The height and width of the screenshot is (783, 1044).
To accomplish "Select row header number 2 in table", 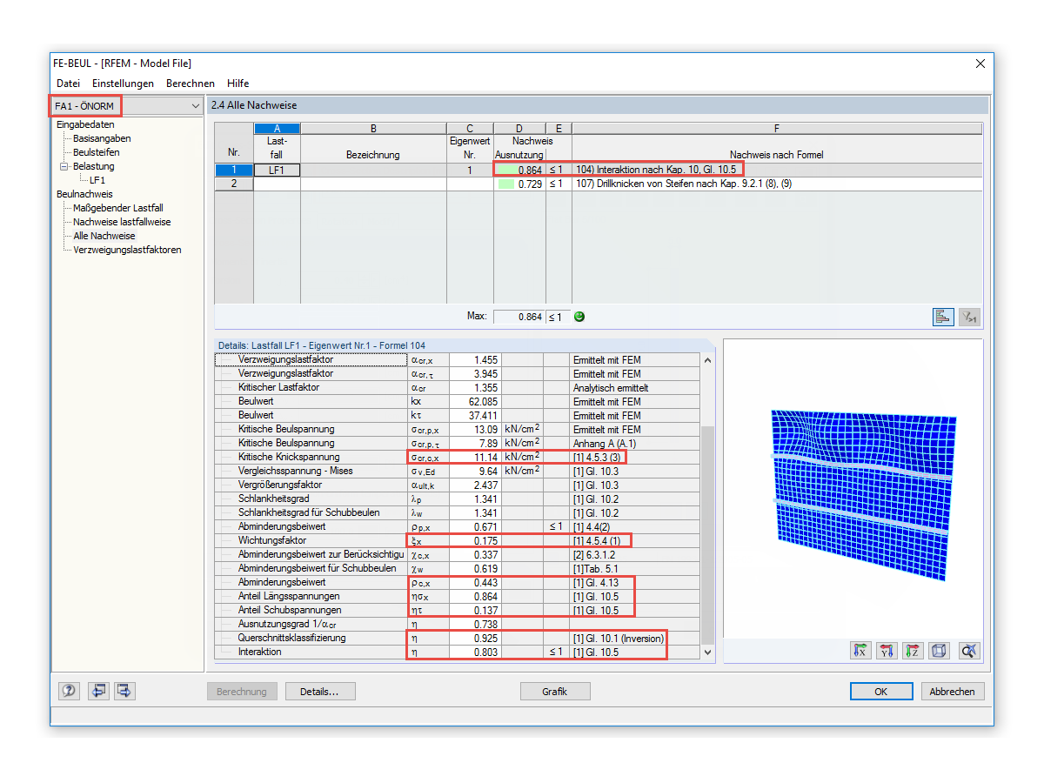I will [x=234, y=184].
